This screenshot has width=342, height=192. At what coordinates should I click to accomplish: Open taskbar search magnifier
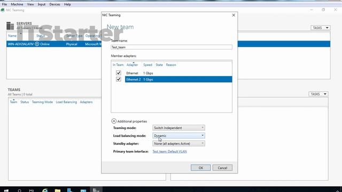pos(19,190)
